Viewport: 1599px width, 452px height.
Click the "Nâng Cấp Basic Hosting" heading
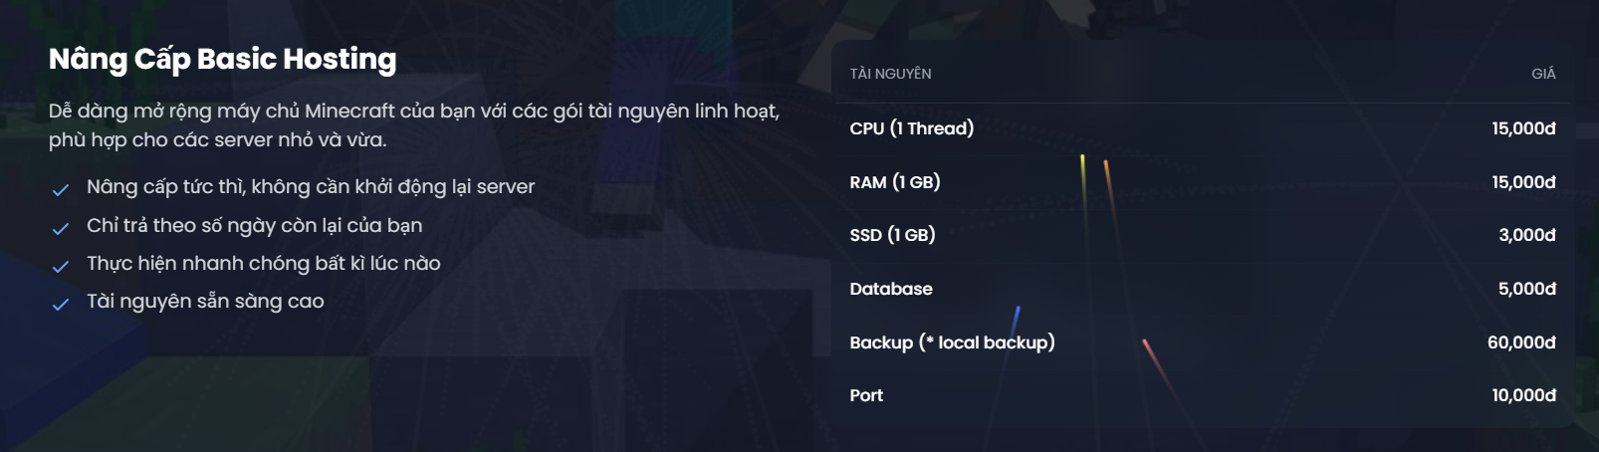(x=222, y=59)
